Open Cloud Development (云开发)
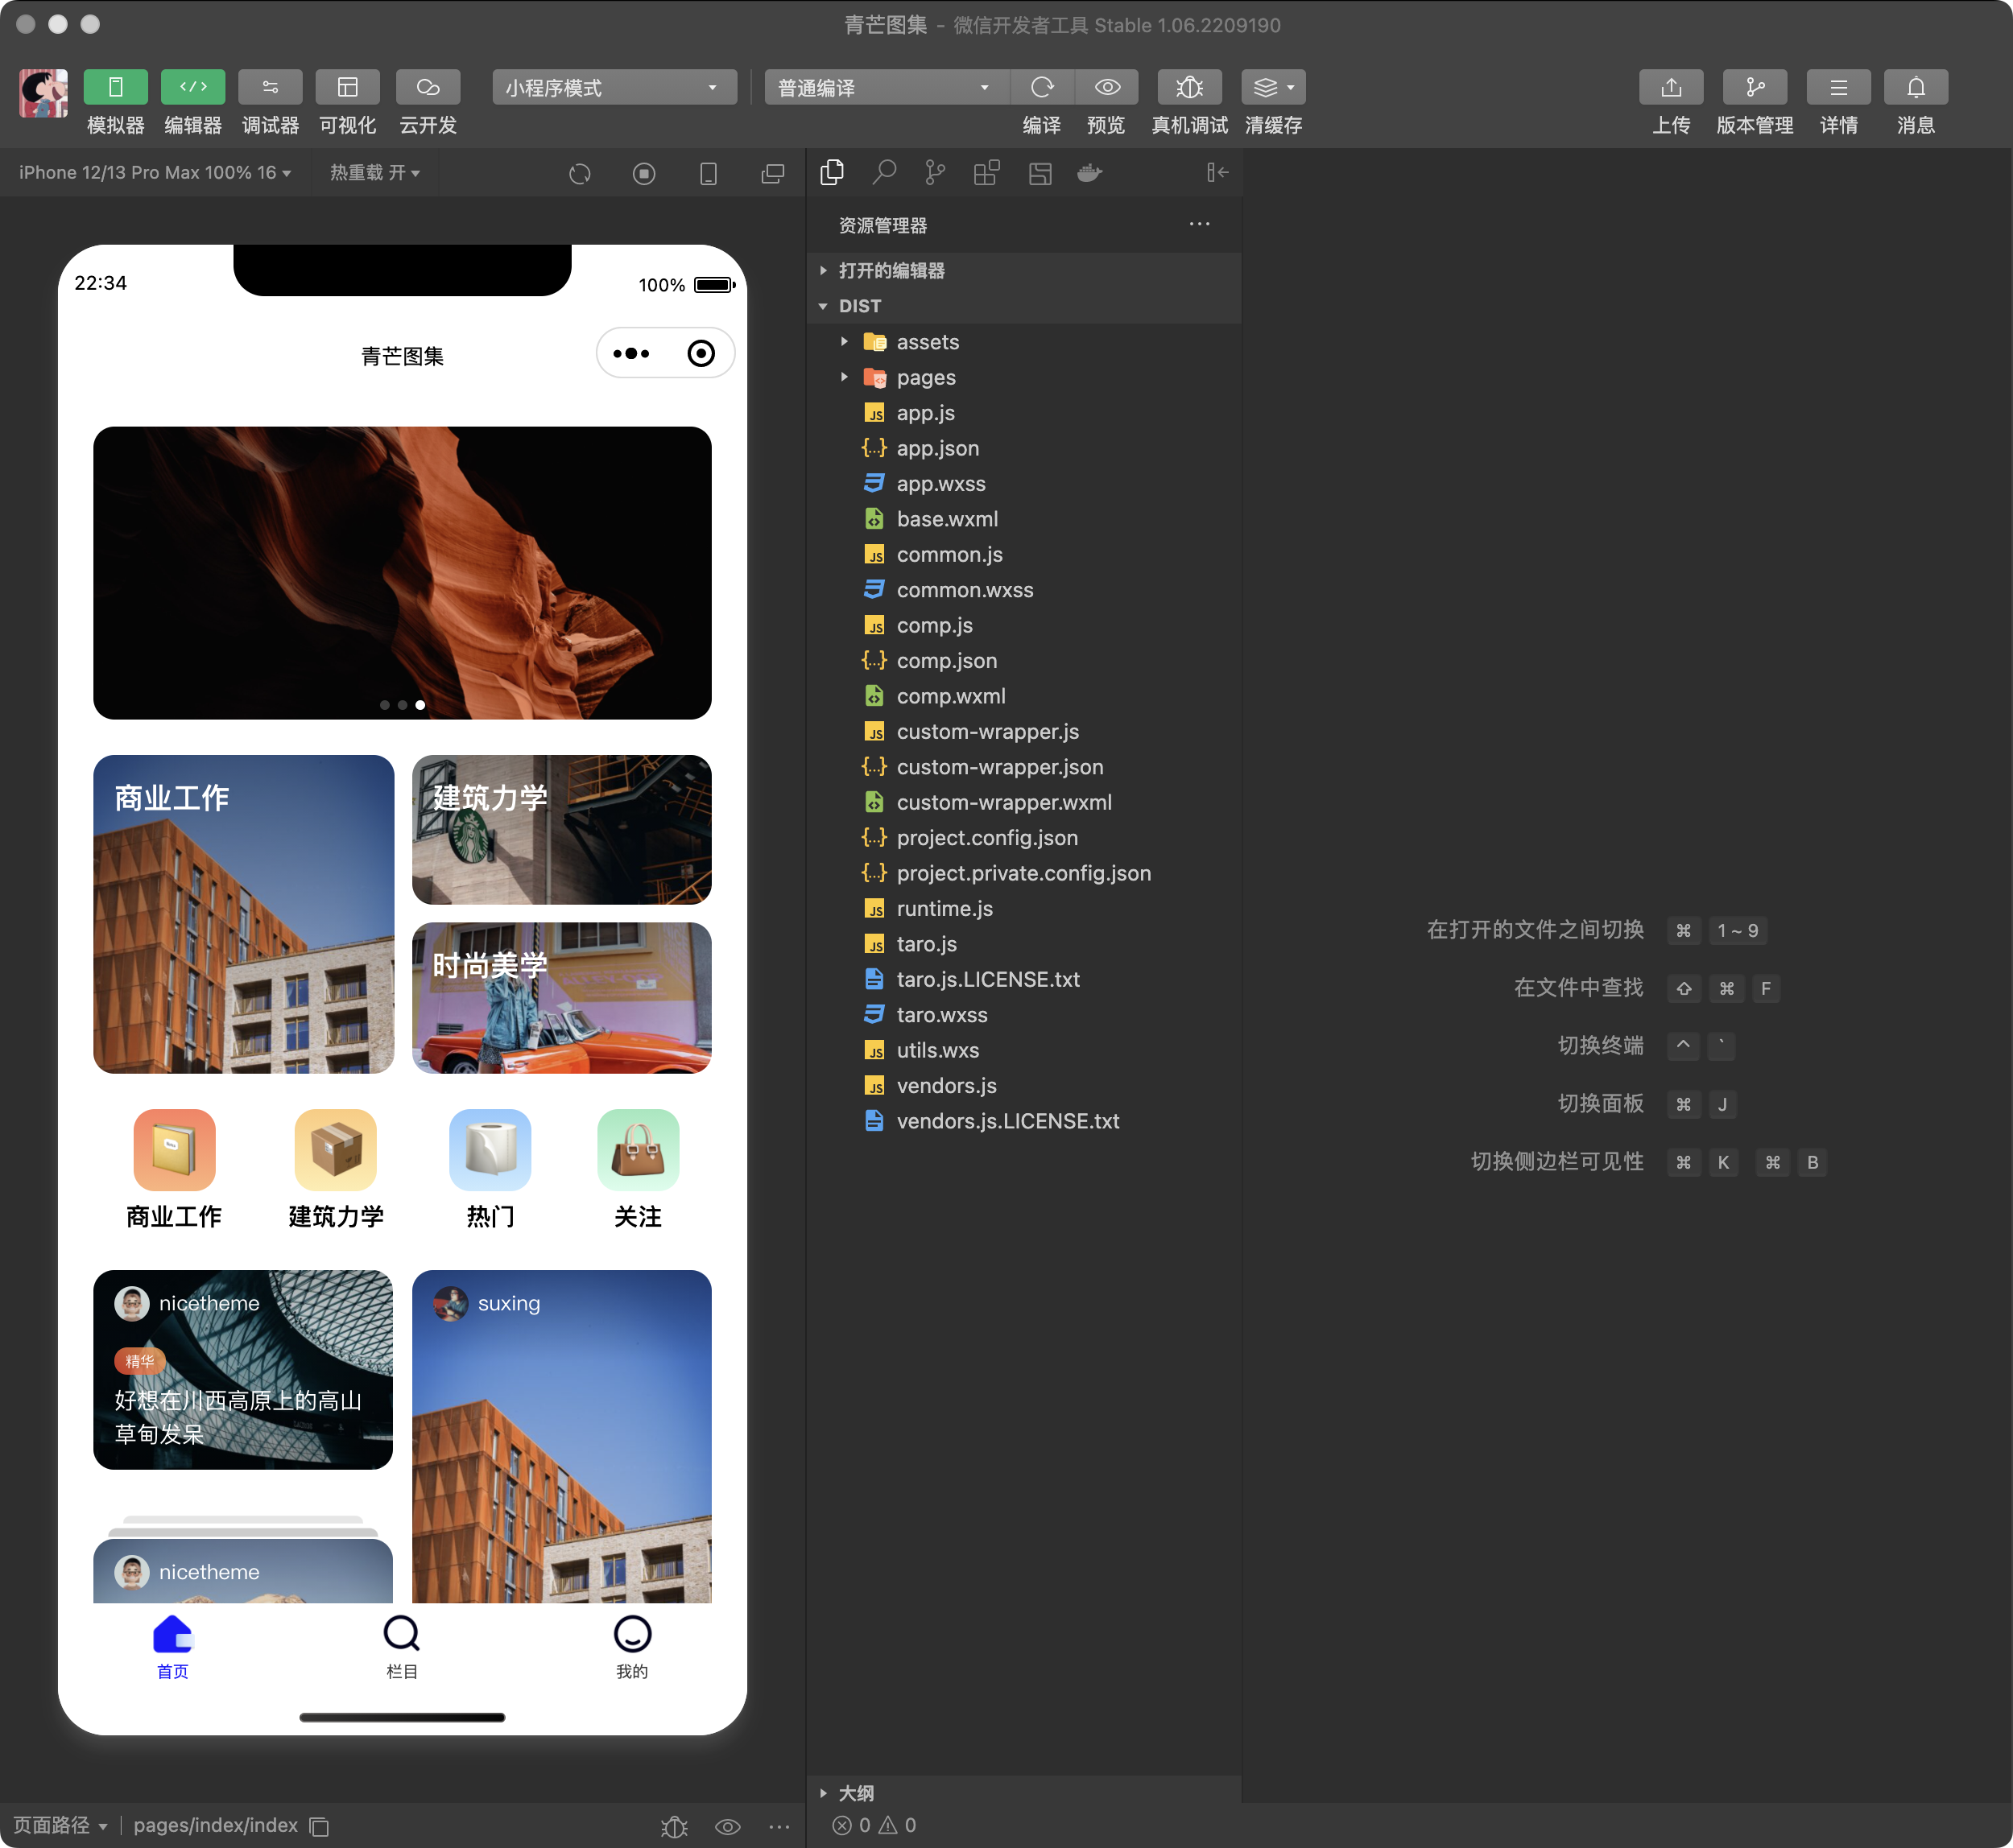 [428, 88]
